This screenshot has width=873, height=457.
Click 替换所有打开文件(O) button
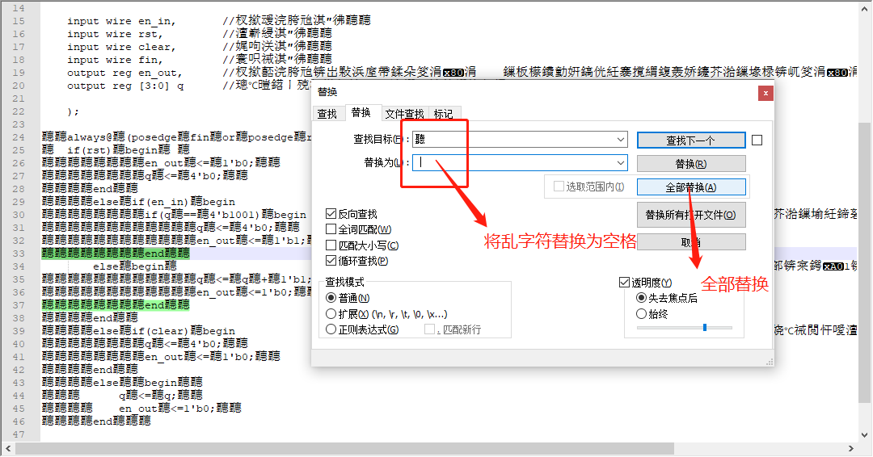[691, 215]
